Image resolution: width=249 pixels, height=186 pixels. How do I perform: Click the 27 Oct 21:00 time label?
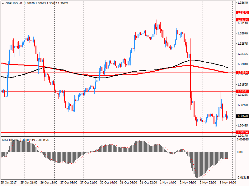[89, 182]
